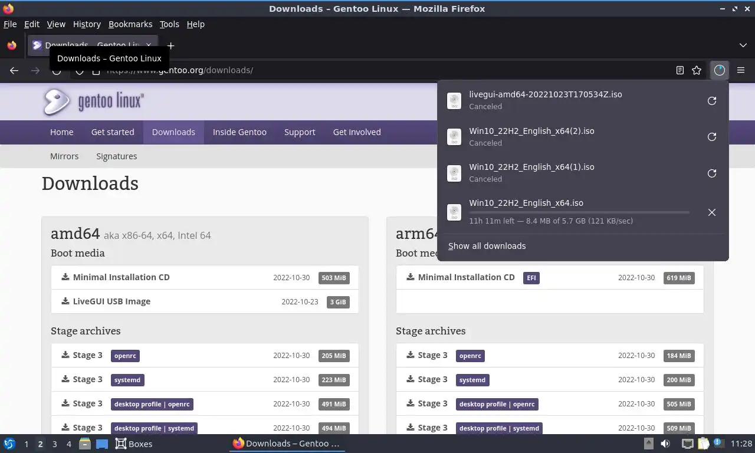Viewport: 755px width, 453px height.
Task: Open the file manager taskbar launcher
Action: pos(85,444)
